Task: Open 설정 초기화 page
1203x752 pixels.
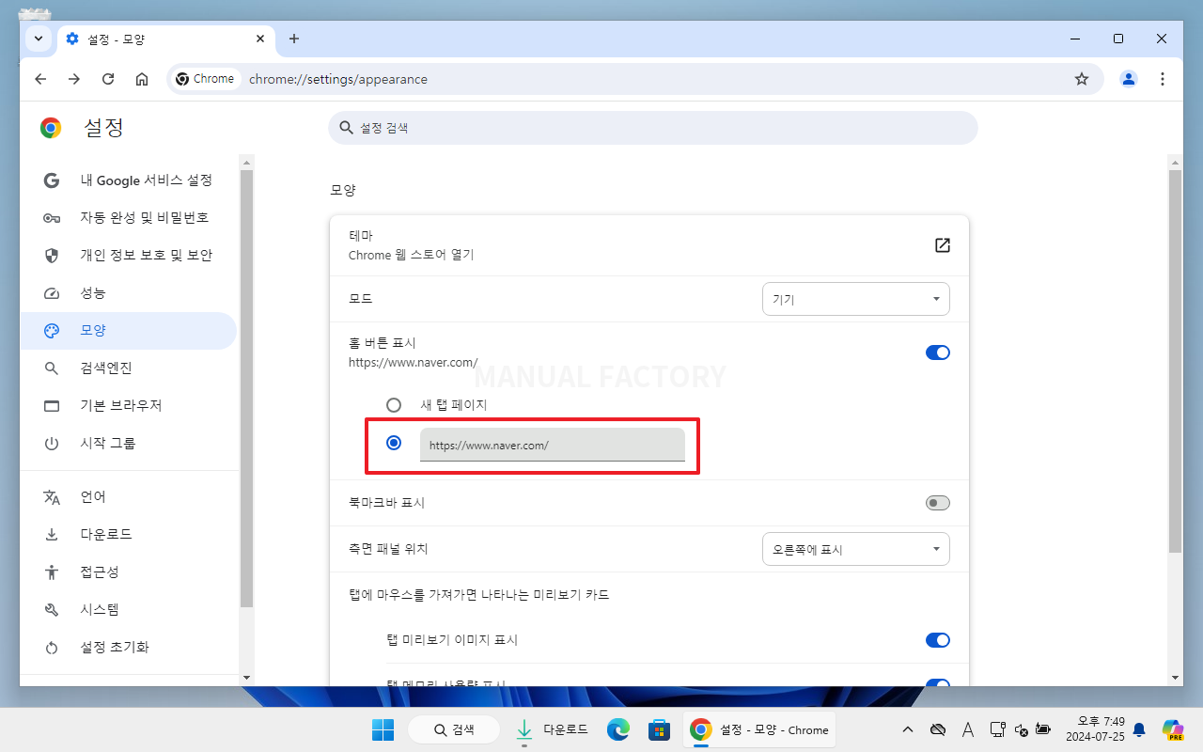Action: (x=129, y=648)
